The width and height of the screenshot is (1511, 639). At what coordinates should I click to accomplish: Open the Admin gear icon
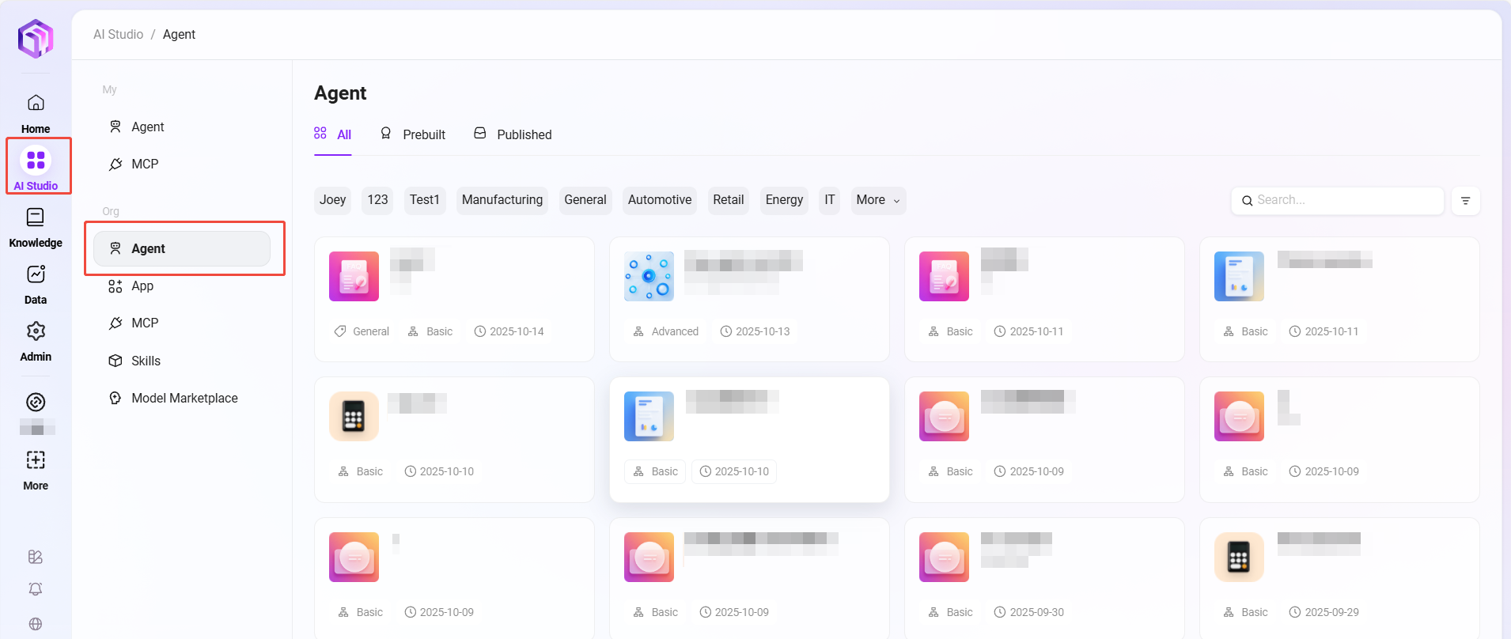[36, 331]
